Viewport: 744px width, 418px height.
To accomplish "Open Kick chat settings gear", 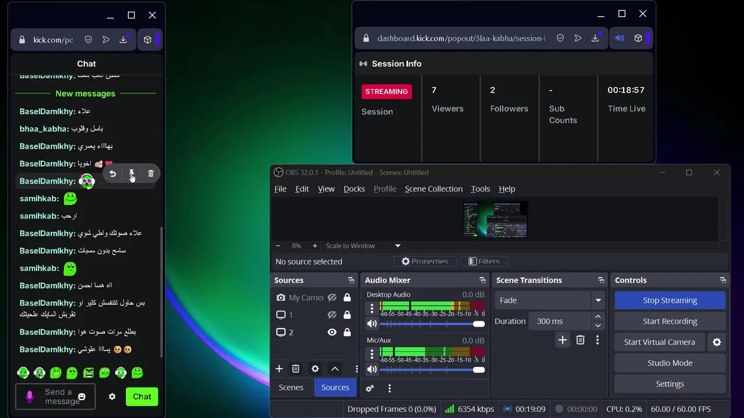I will pyautogui.click(x=112, y=397).
